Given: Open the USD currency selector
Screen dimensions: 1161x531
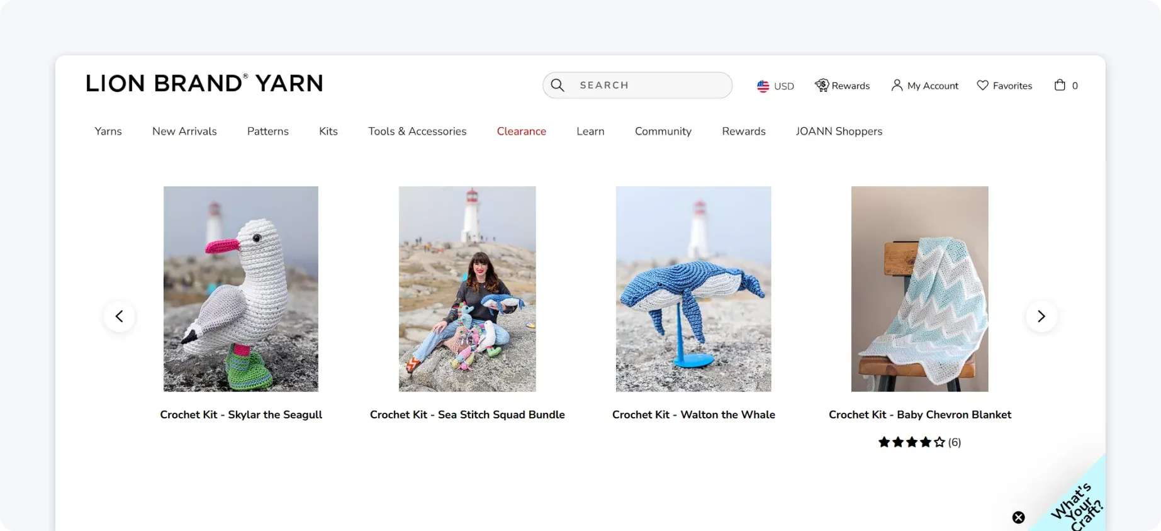Looking at the screenshot, I should [775, 86].
